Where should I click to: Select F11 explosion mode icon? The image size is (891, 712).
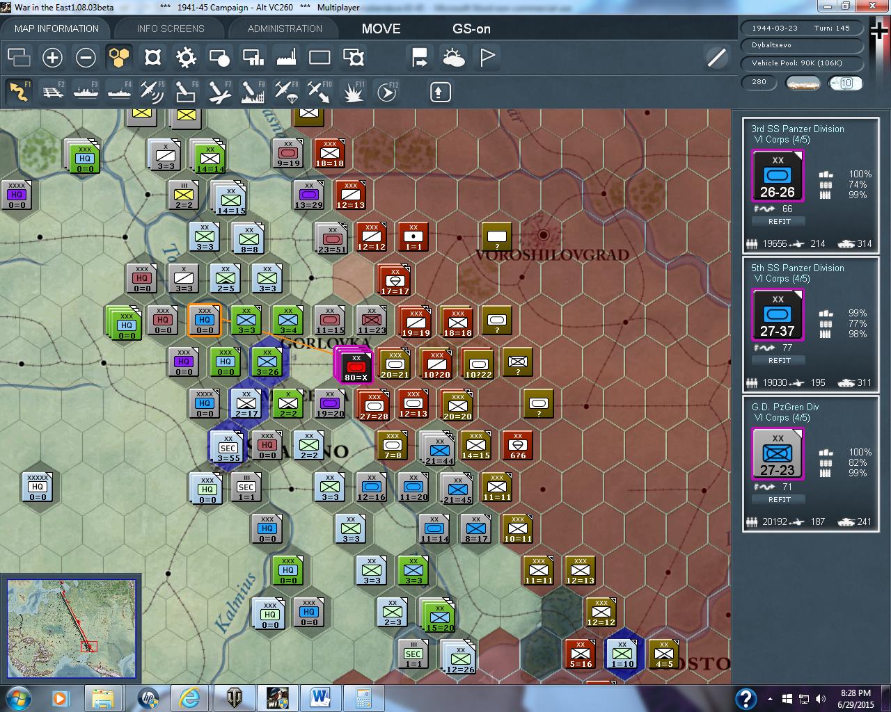[x=354, y=92]
